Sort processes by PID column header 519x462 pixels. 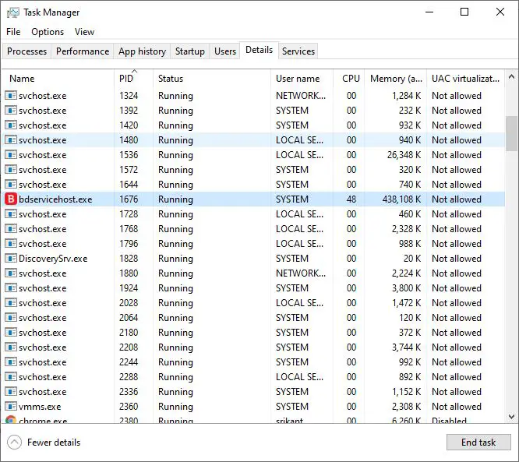(126, 79)
